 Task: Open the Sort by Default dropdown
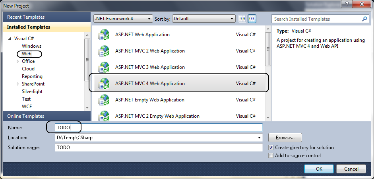(x=204, y=19)
